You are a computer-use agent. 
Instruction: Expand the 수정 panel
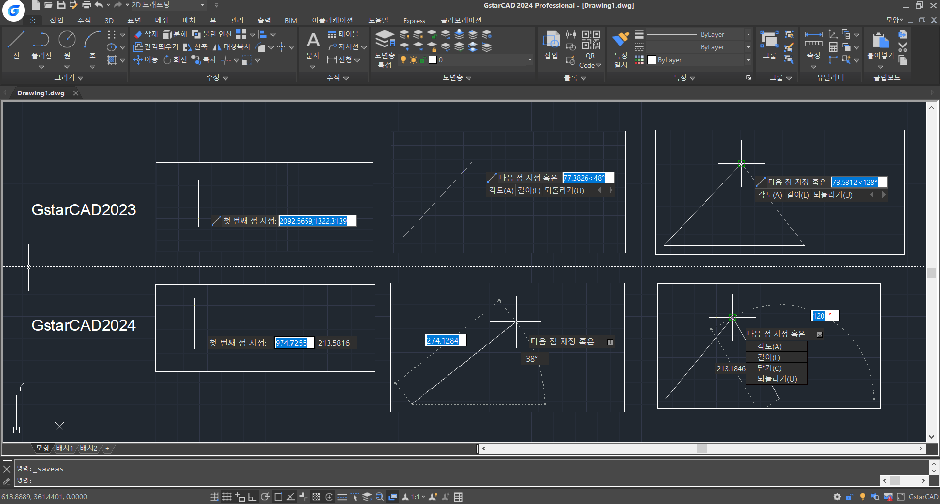point(217,77)
